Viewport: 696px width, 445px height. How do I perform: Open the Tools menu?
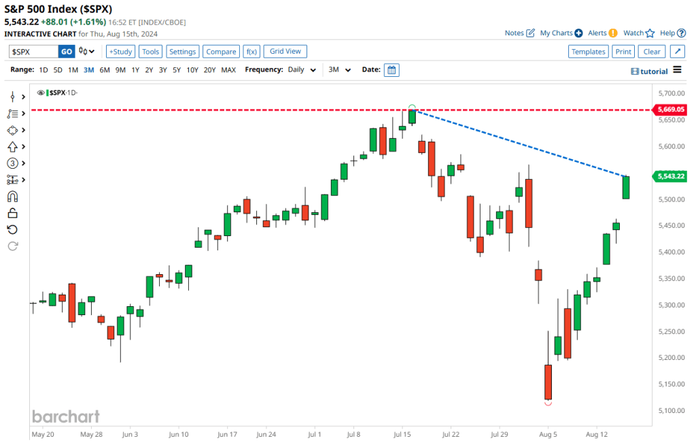tap(151, 52)
